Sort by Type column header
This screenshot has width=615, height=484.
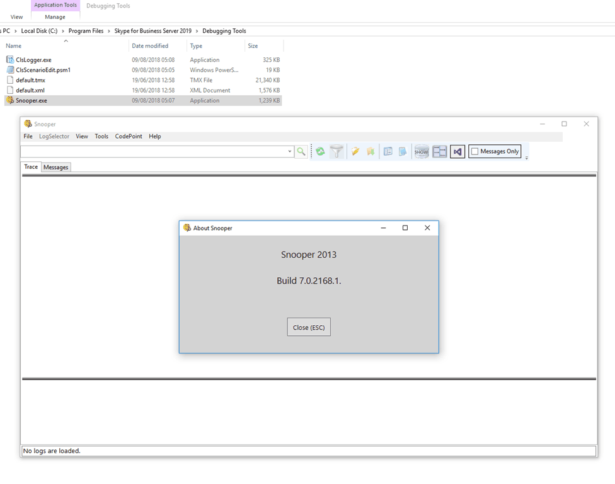click(196, 46)
